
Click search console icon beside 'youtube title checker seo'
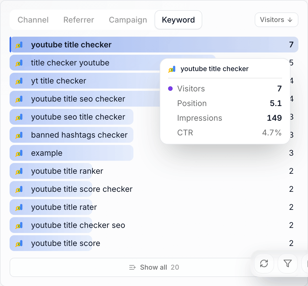[19, 226]
